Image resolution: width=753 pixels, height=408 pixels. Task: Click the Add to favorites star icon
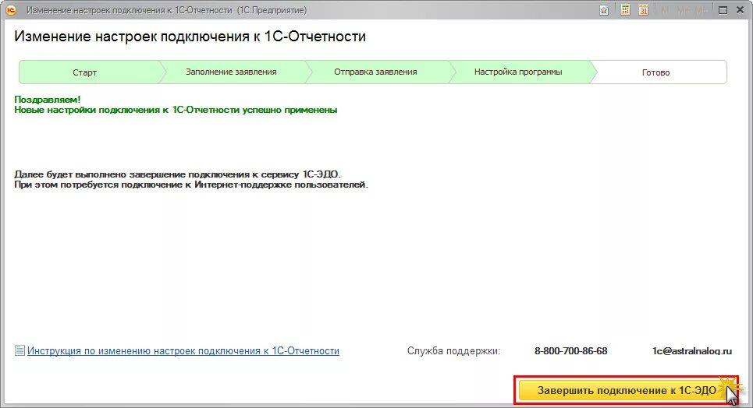tap(604, 10)
